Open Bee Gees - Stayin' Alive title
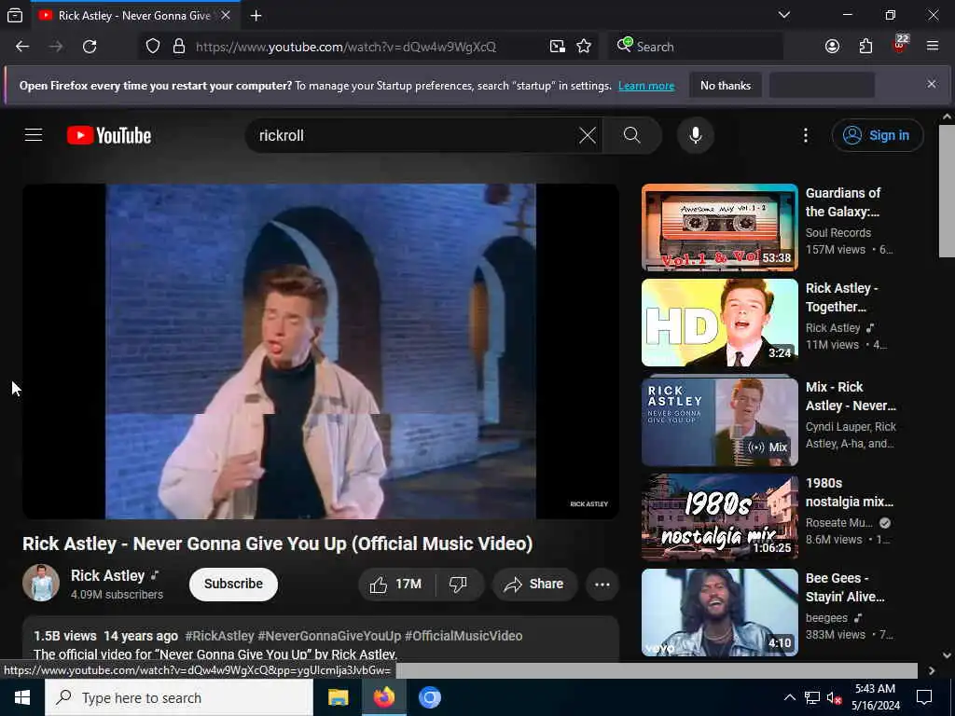The width and height of the screenshot is (955, 716). click(845, 587)
